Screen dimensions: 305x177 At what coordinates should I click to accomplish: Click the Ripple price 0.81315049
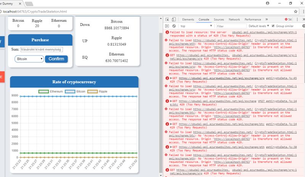(x=117, y=44)
